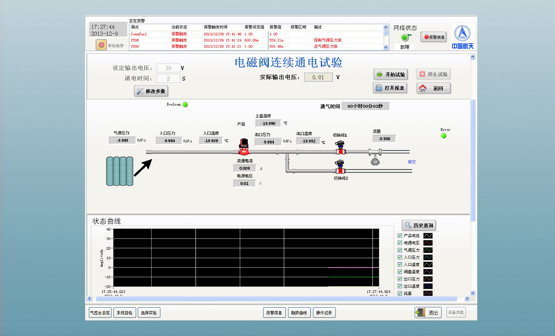This screenshot has height=336, width=555.
Task: Click the 实际输出电压 field showing 0.01
Action: (x=318, y=77)
